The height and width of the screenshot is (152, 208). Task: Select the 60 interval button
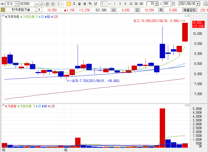pos(141,4)
